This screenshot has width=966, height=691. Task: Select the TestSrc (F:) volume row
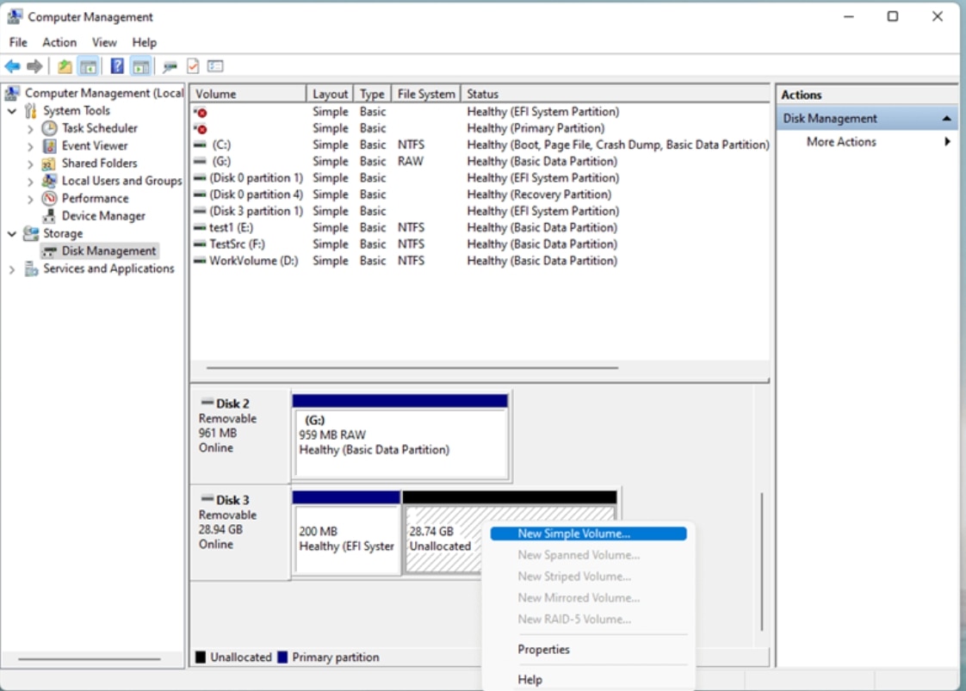point(480,244)
